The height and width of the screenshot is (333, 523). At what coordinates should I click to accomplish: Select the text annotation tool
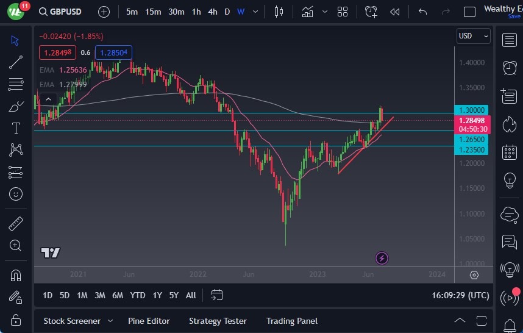click(x=16, y=128)
